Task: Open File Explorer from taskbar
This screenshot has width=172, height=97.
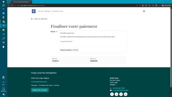Action: (x=3, y=30)
